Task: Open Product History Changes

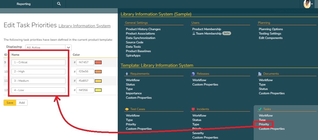Action: tap(143, 29)
